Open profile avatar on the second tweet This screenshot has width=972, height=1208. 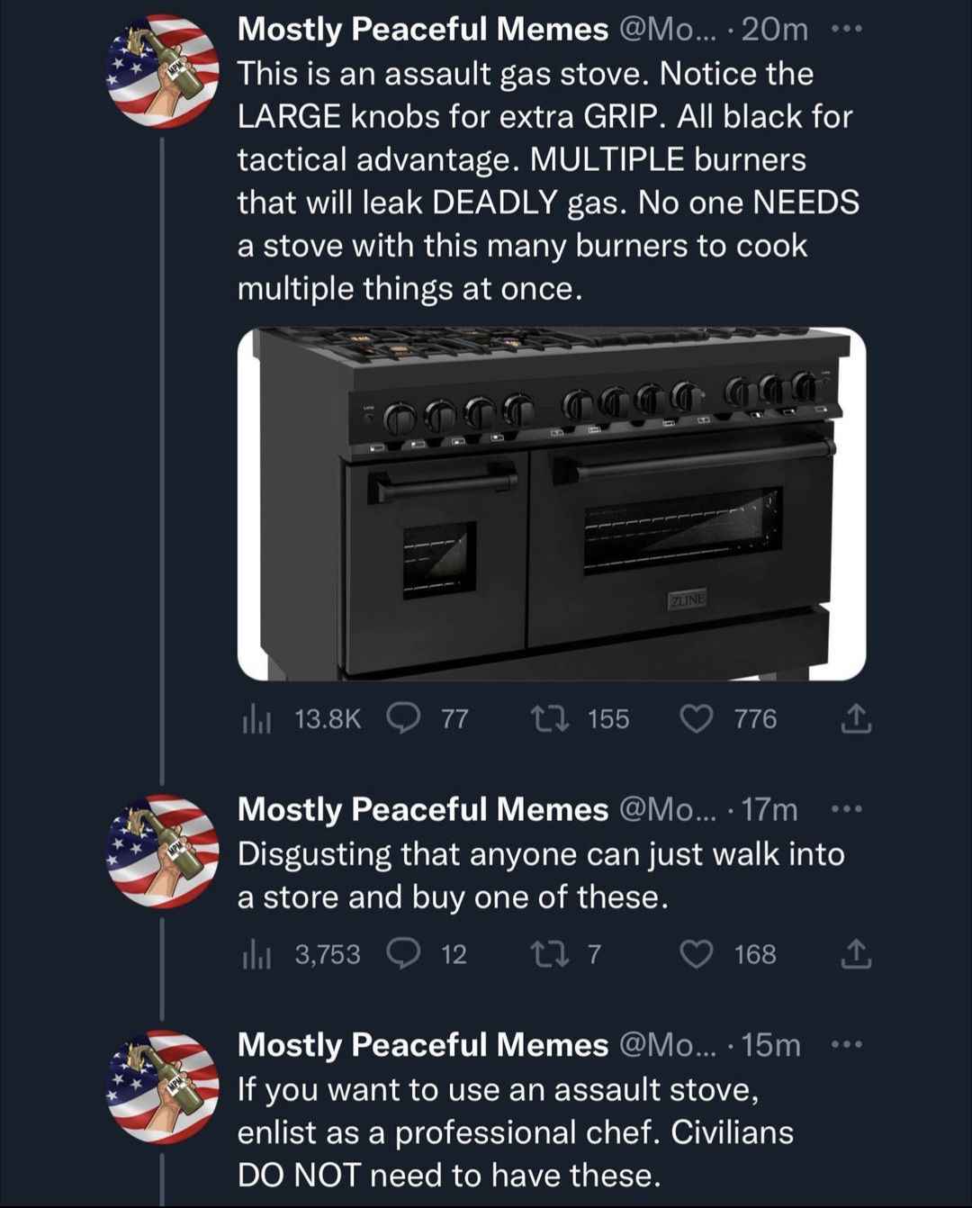point(163,852)
